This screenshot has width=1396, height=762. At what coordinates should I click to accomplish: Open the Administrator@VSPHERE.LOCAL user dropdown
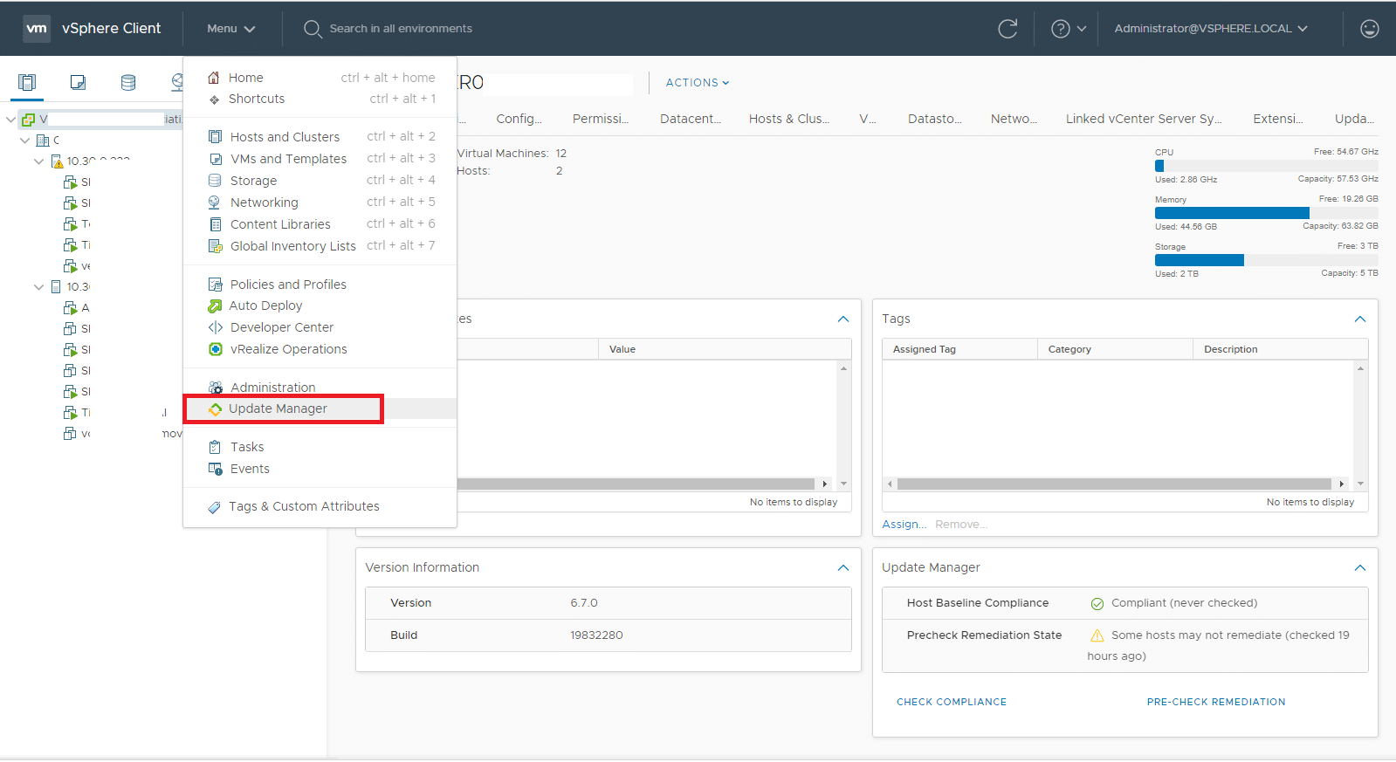pyautogui.click(x=1211, y=29)
